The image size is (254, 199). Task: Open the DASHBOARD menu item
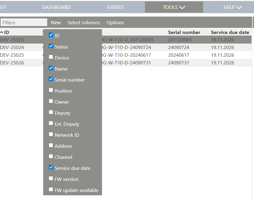click(56, 7)
